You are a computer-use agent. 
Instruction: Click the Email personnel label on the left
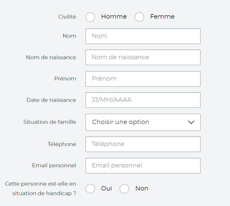pos(54,165)
